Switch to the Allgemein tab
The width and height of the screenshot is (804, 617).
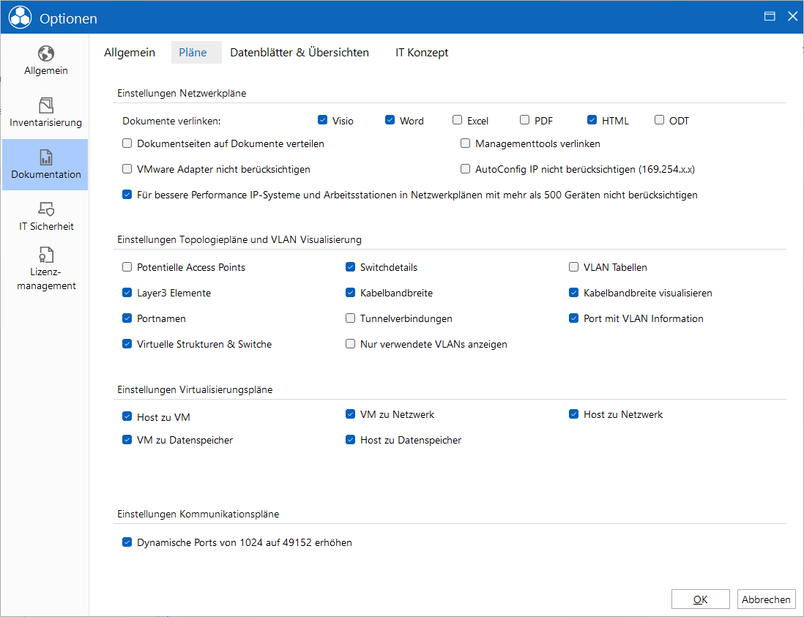pyautogui.click(x=129, y=52)
